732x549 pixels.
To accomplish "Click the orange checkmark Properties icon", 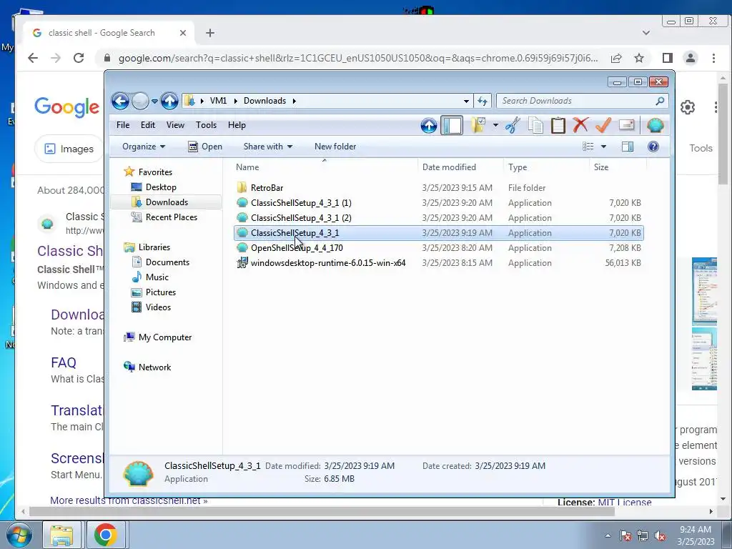I will pyautogui.click(x=603, y=125).
